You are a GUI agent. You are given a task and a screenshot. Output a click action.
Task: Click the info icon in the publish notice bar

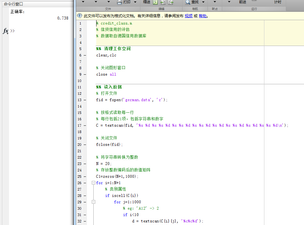tap(80, 16)
